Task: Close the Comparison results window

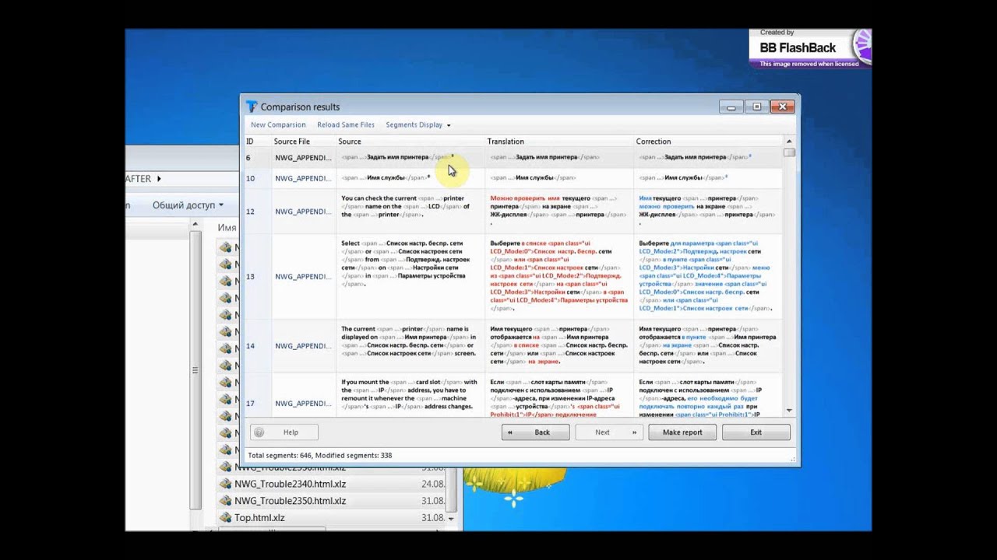Action: coord(783,107)
